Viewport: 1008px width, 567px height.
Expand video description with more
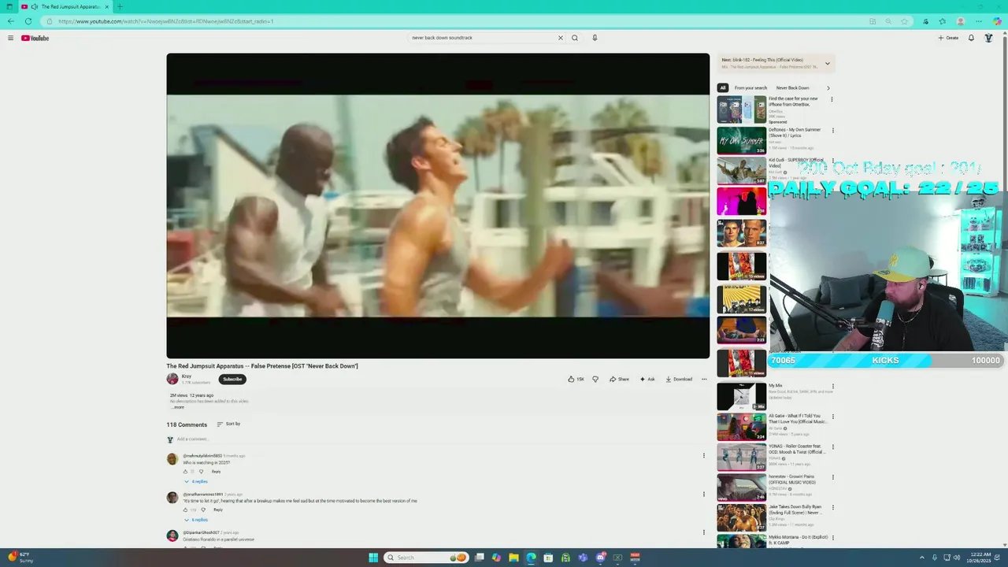pyautogui.click(x=178, y=407)
